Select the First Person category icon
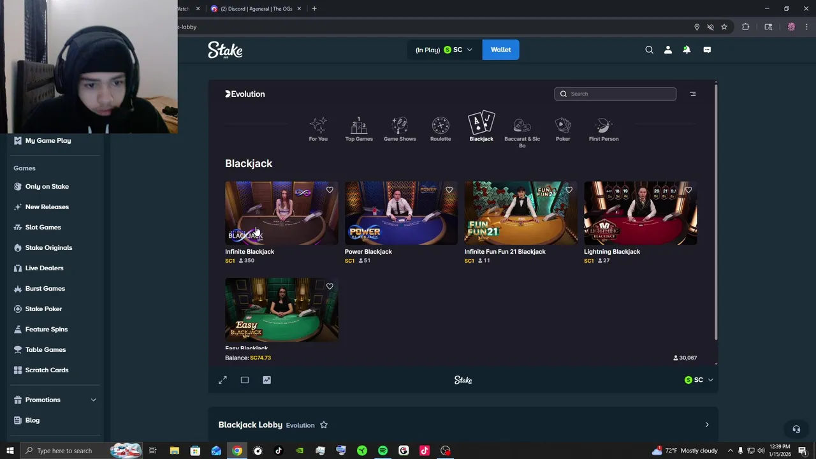The image size is (816, 459). pos(604,129)
